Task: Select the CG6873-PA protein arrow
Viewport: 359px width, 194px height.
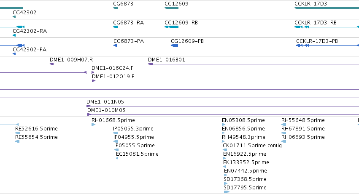Action: (115, 45)
